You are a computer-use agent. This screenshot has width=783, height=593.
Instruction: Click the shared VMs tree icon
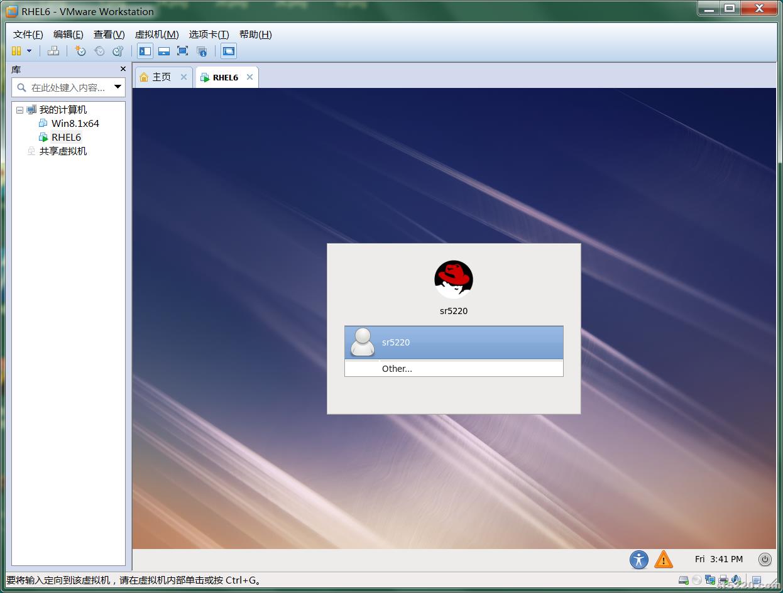pyautogui.click(x=31, y=151)
